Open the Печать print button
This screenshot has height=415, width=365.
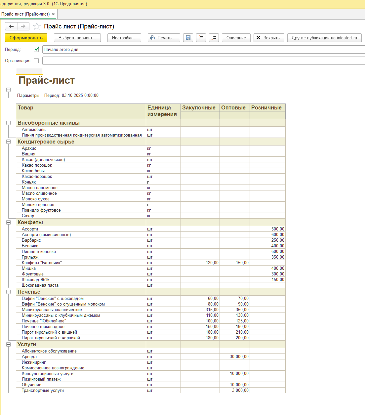[x=164, y=38]
